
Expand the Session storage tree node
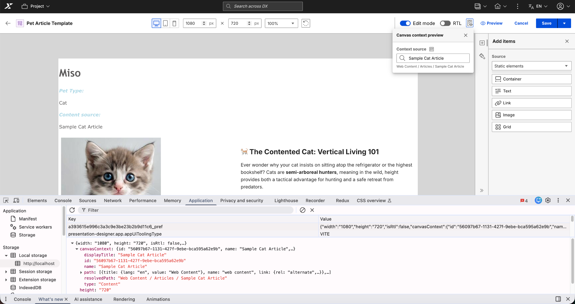point(6,271)
